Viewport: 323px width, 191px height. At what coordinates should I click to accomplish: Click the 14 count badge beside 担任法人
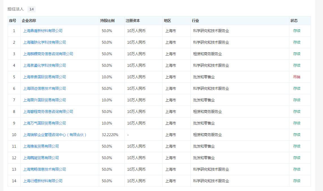click(32, 9)
